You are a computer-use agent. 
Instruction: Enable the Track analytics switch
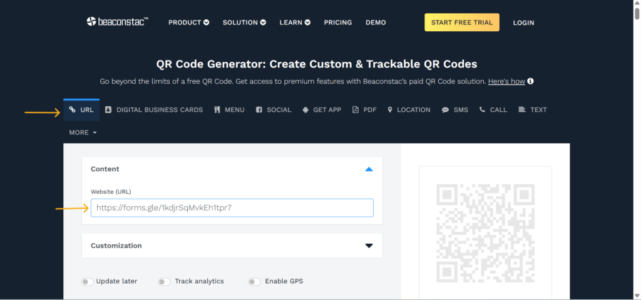click(x=164, y=282)
